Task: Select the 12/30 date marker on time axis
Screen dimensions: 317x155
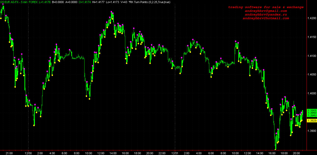Action: [28, 153]
